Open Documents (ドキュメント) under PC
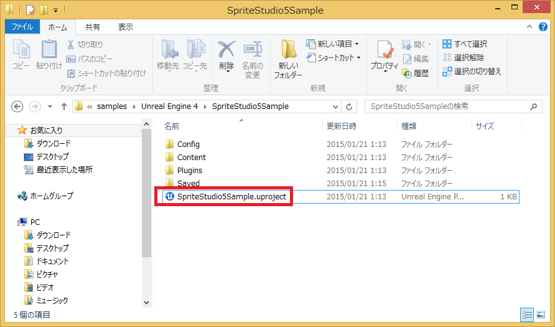Viewport: 555px width, 327px height. pos(47,262)
